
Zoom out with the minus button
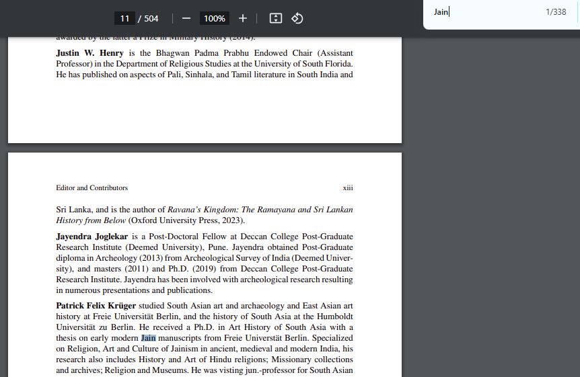[x=186, y=18]
